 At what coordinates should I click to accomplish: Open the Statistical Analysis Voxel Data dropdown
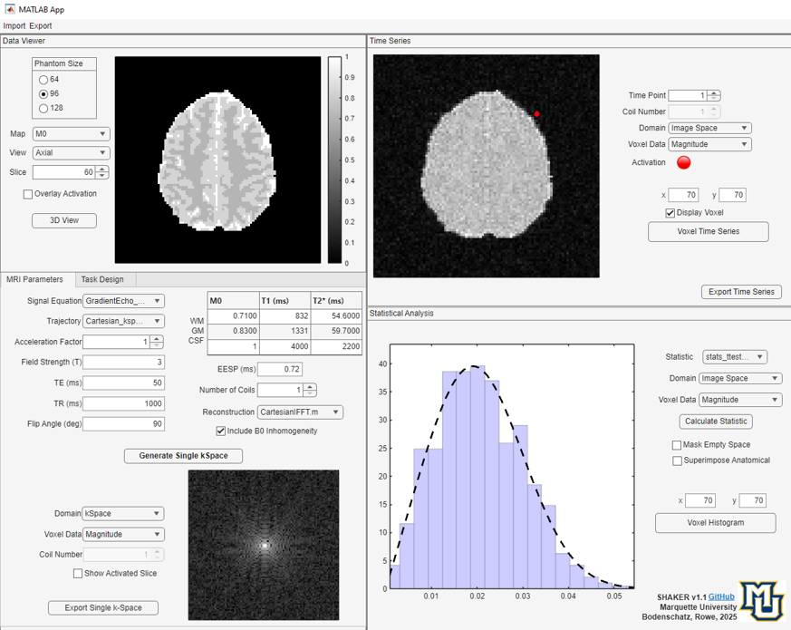[740, 400]
